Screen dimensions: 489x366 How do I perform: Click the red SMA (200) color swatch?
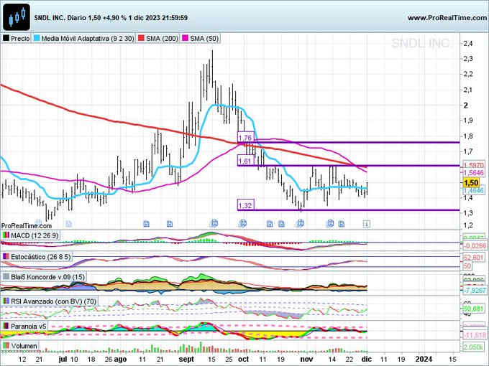pyautogui.click(x=141, y=38)
